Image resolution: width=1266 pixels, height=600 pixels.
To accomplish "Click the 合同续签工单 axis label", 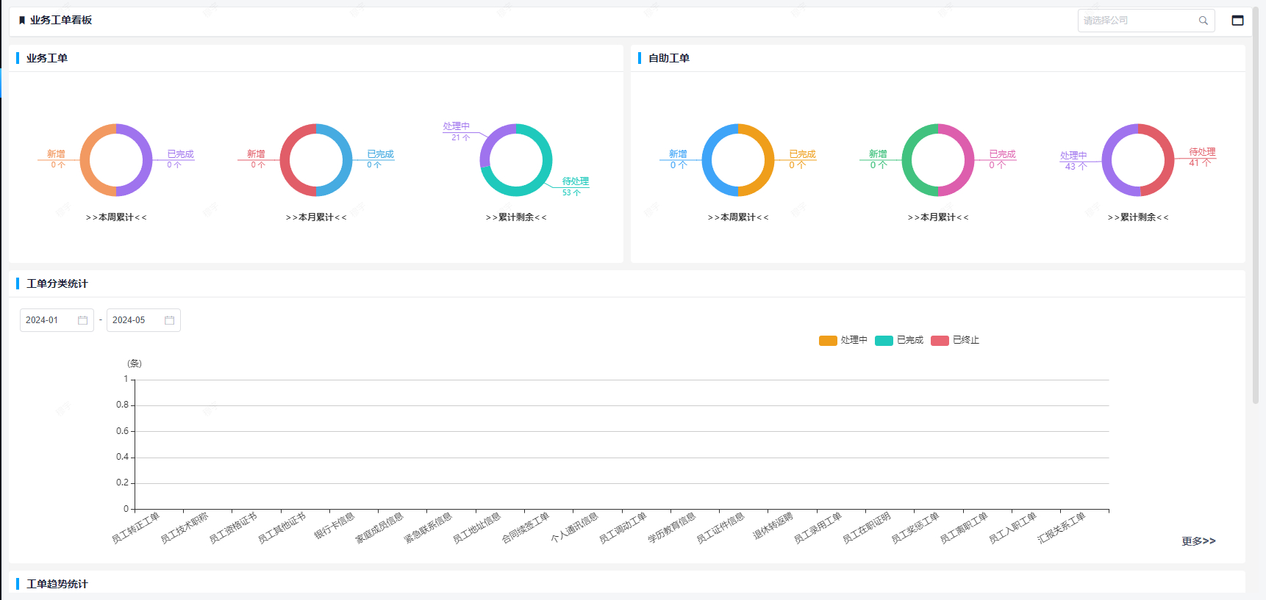I will point(526,528).
